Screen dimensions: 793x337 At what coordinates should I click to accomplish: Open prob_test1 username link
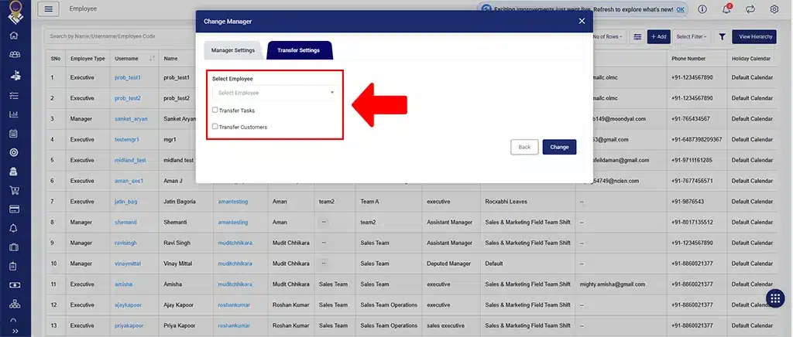pyautogui.click(x=128, y=78)
